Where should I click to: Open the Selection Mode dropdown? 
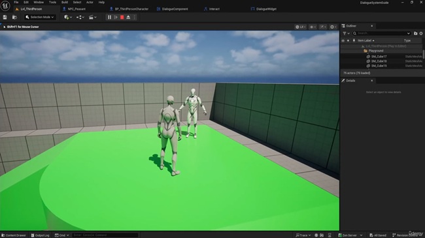[40, 17]
